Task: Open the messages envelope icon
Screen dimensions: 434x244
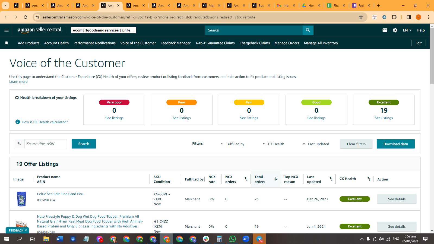Action: [385, 30]
